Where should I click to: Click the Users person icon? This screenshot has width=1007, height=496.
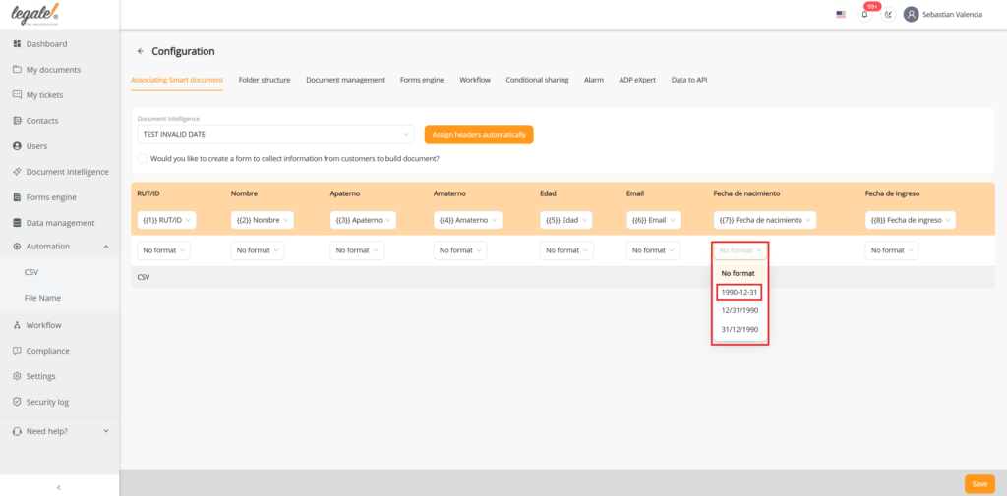click(x=18, y=146)
